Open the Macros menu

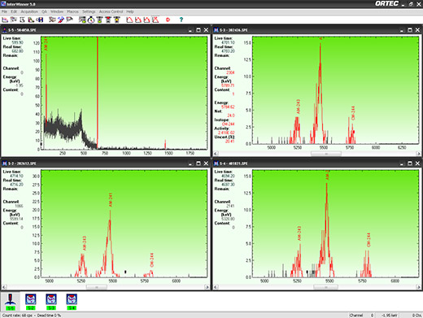pos(72,11)
